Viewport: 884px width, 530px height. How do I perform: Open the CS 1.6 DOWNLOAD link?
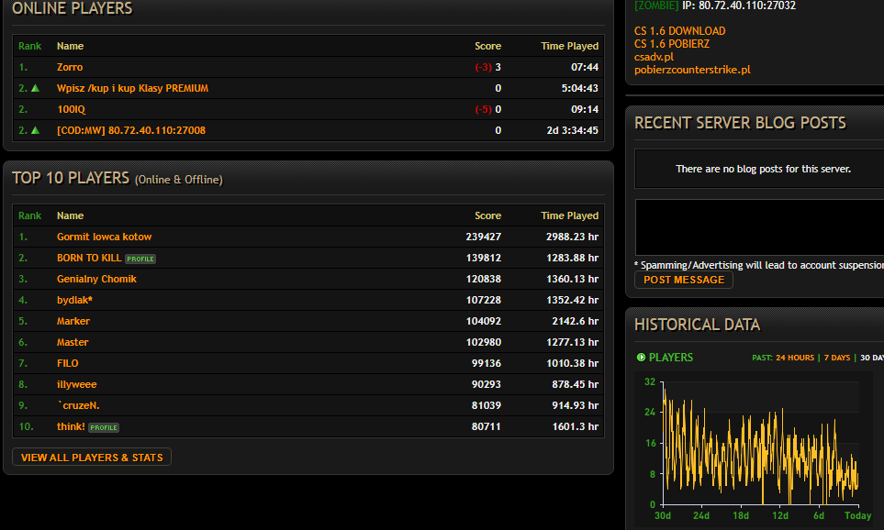pyautogui.click(x=679, y=31)
